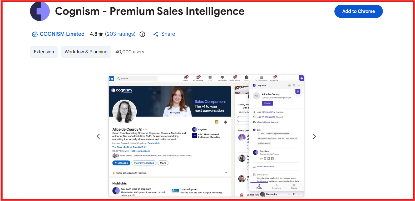Open the Me dropdown in the preview navbar

tap(246, 78)
